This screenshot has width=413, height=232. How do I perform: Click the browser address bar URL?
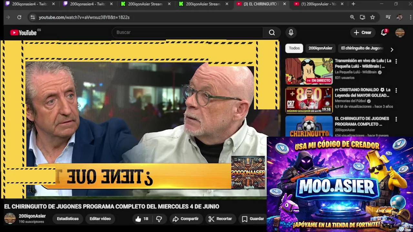[84, 17]
